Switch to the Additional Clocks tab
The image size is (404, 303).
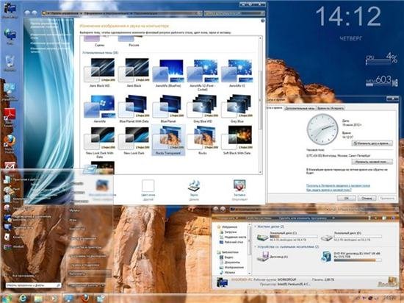300,108
